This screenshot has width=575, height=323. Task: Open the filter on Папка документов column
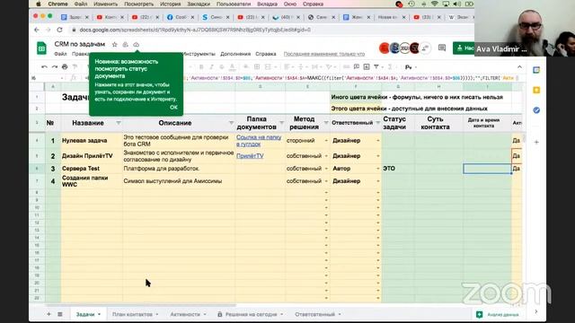(281, 123)
